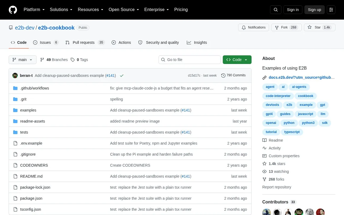Viewport: 344px width, 215px height.
Task: Switch to the Actions tab
Action: point(121,42)
